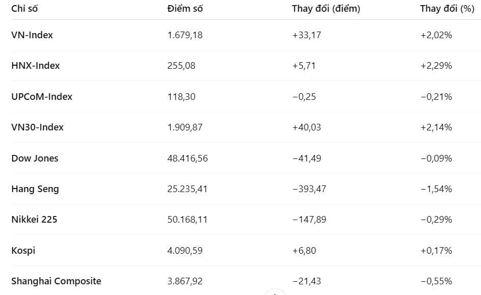Click Hang Seng point change −393,47

309,189
